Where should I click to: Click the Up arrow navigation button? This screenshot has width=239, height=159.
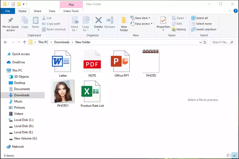click(25, 42)
